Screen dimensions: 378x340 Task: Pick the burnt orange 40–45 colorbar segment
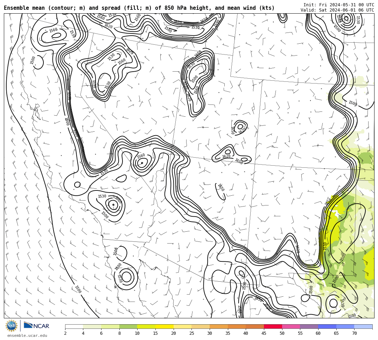tap(255, 326)
